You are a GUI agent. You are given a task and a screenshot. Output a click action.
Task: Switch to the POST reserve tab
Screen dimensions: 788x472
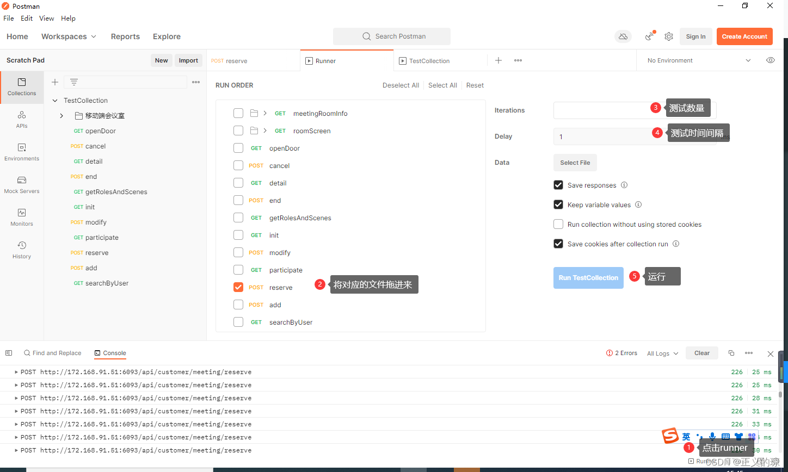253,60
